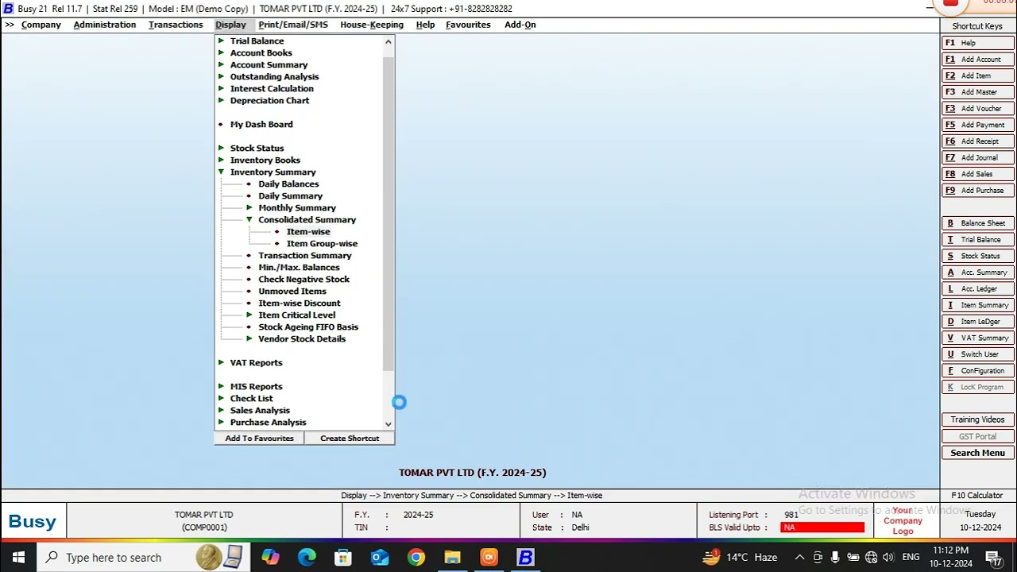Open Item Summary via I shortcut
Screen dimensions: 1017x572
pos(978,305)
